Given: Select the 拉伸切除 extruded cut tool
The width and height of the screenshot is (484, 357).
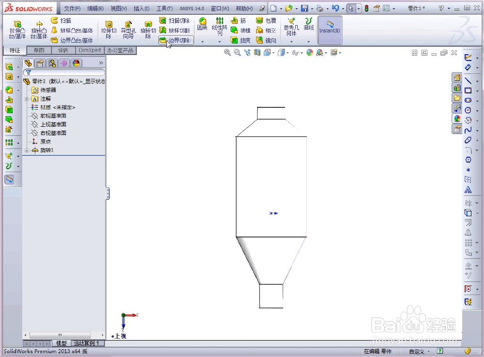Looking at the screenshot, I should tap(108, 30).
